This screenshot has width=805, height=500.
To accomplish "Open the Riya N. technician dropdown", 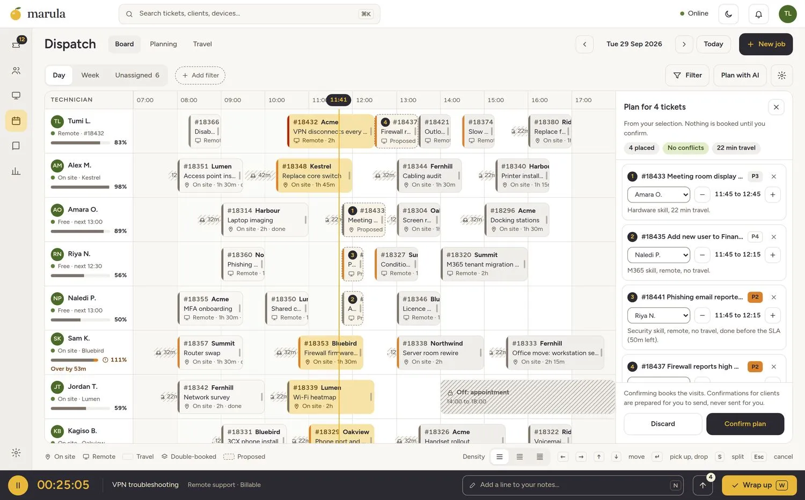I will click(658, 316).
